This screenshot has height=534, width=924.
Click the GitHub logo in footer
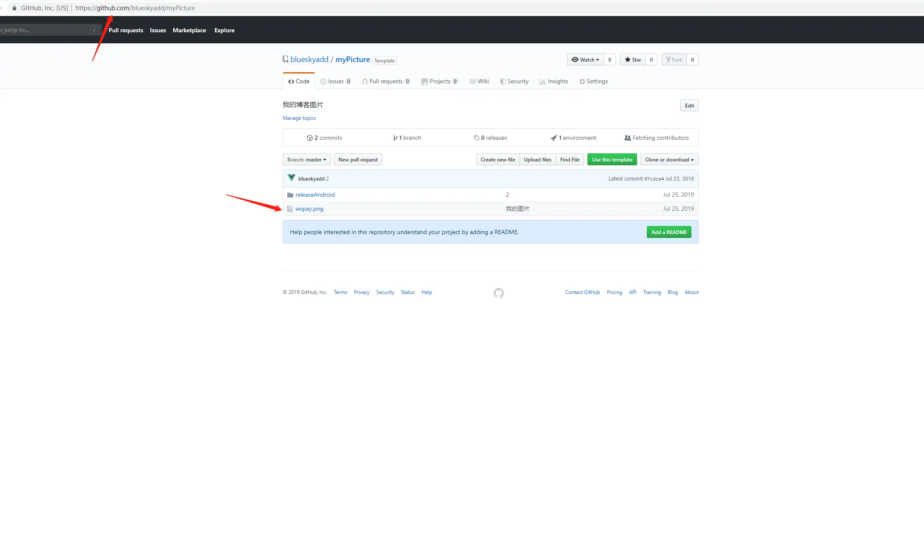(498, 293)
